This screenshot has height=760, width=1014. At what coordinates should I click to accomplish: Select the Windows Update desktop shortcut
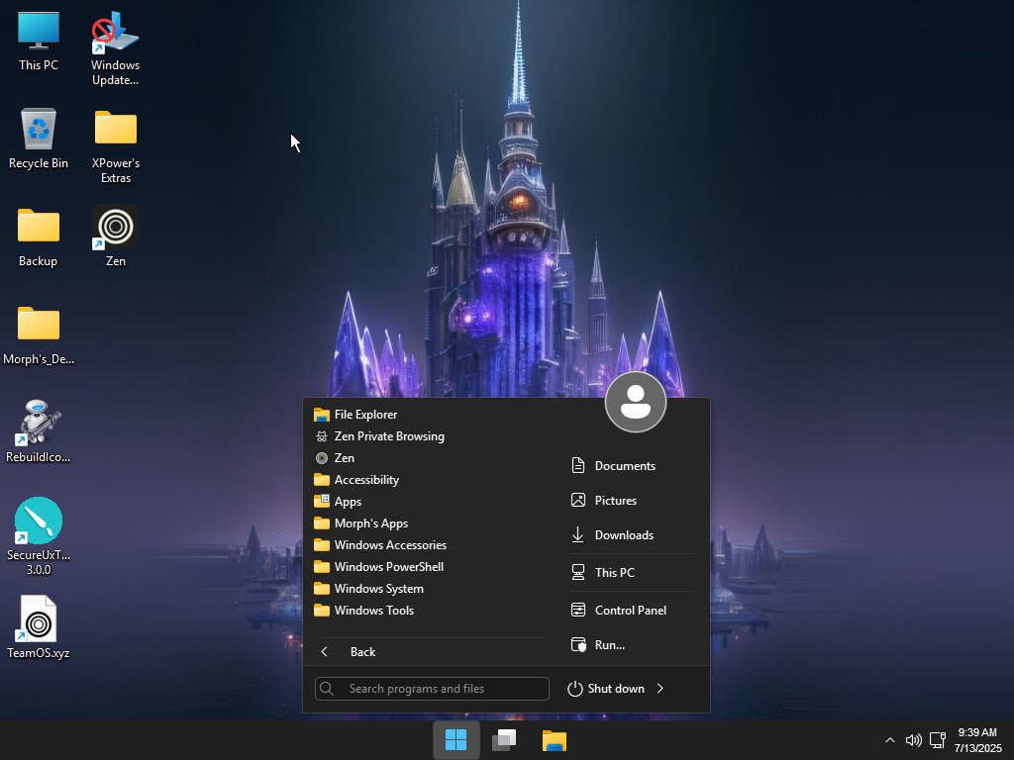click(x=115, y=48)
